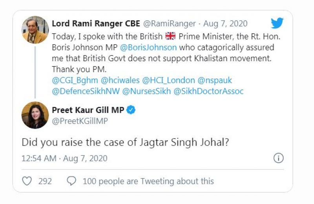This screenshot has height=204, width=314.
Task: Click Preet Kaur Gill's verified badge
Action: 131,110
